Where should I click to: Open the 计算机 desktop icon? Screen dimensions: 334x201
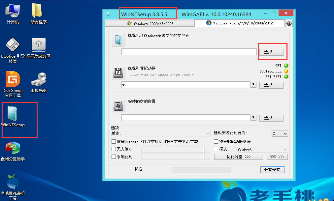click(x=13, y=14)
